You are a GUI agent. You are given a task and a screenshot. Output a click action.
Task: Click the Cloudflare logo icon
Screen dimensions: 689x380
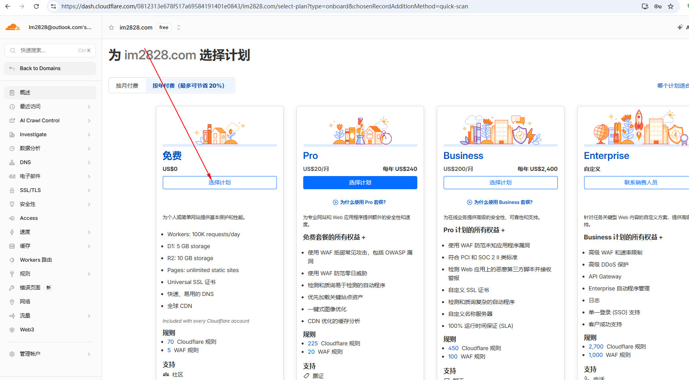(x=12, y=27)
